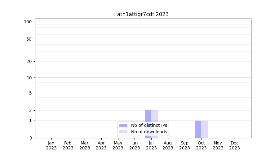This screenshot has width=279, height=155.
Task: Select the '50' y-axis tick label
Action: coord(29,39)
